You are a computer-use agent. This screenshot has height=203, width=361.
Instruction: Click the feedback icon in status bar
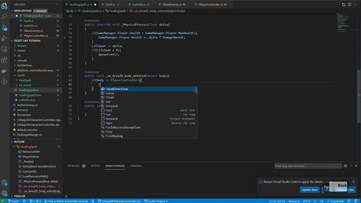(x=349, y=201)
